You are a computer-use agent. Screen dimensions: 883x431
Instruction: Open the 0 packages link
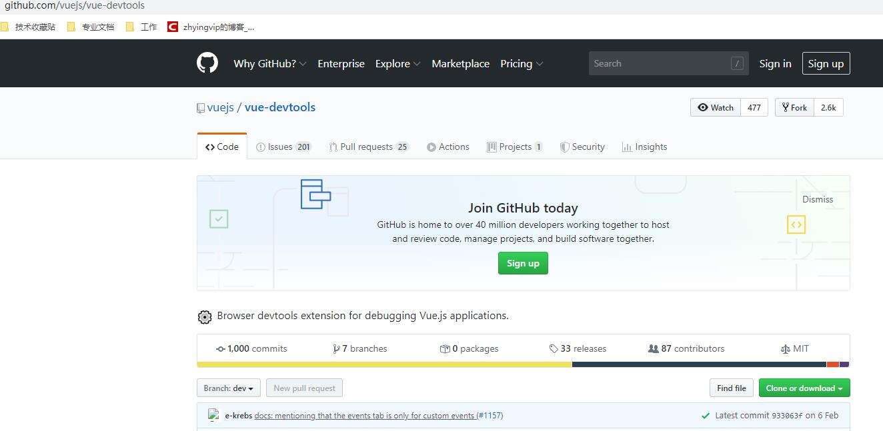[x=470, y=348]
